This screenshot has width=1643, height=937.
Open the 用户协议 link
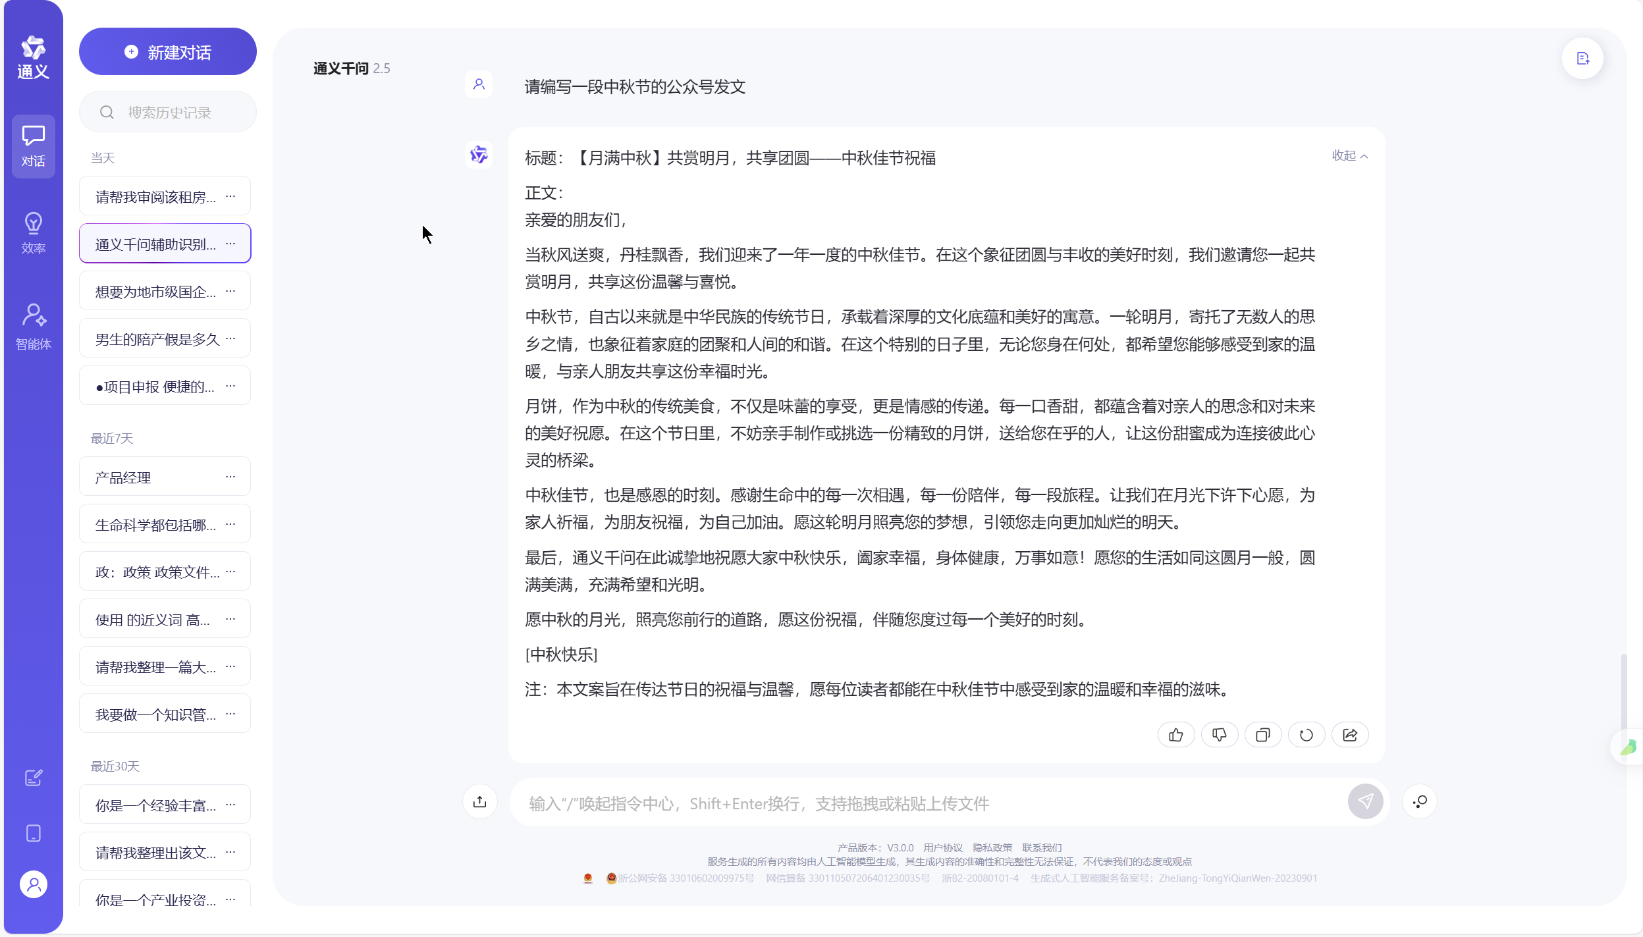[x=942, y=848]
